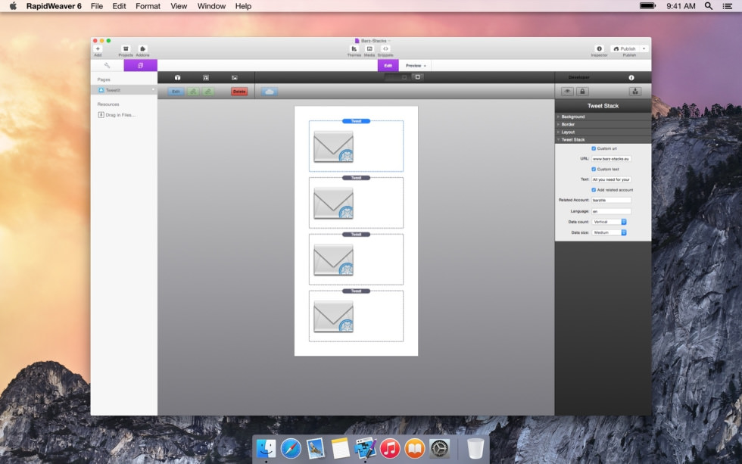The width and height of the screenshot is (742, 464).
Task: Collapse the Tweet Stack section
Action: coord(603,139)
